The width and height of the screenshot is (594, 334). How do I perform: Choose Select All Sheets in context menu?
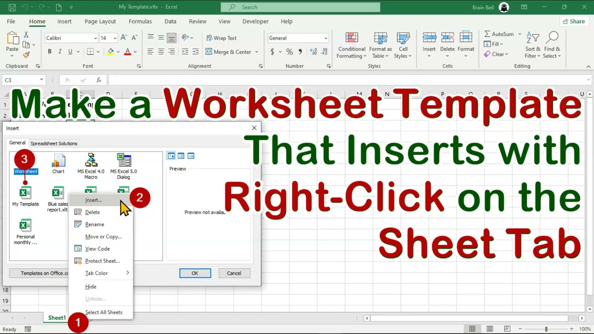pyautogui.click(x=101, y=312)
